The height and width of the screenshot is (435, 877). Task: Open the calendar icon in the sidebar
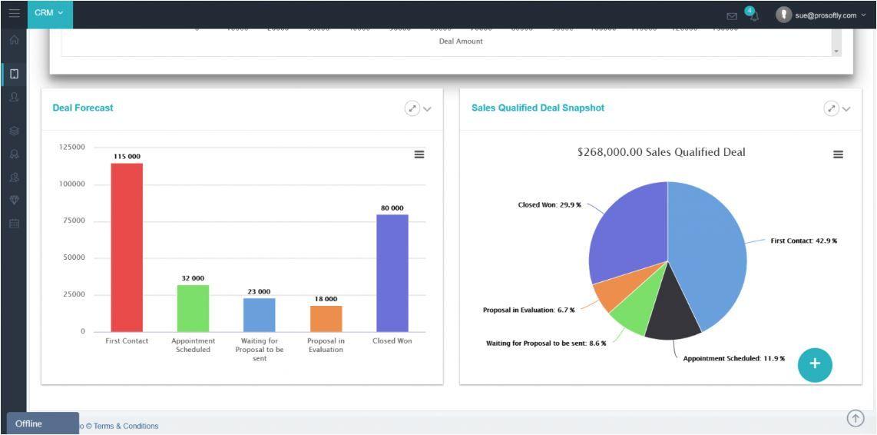coord(14,224)
